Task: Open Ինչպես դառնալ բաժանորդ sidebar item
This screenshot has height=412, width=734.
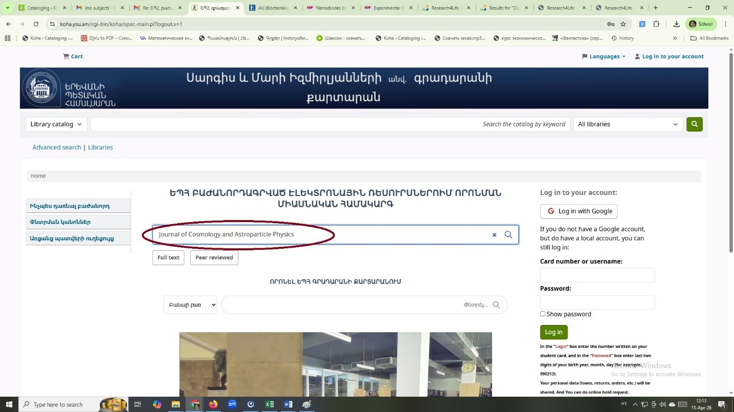Action: click(78, 206)
